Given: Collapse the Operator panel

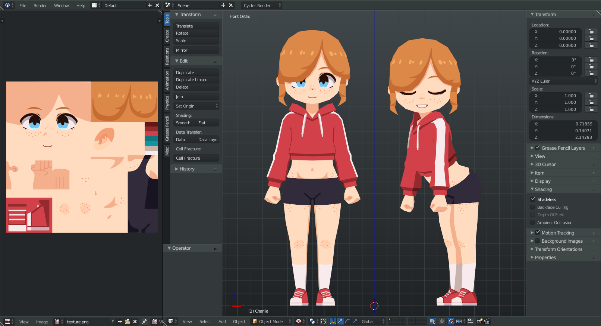Looking at the screenshot, I should pos(192,248).
